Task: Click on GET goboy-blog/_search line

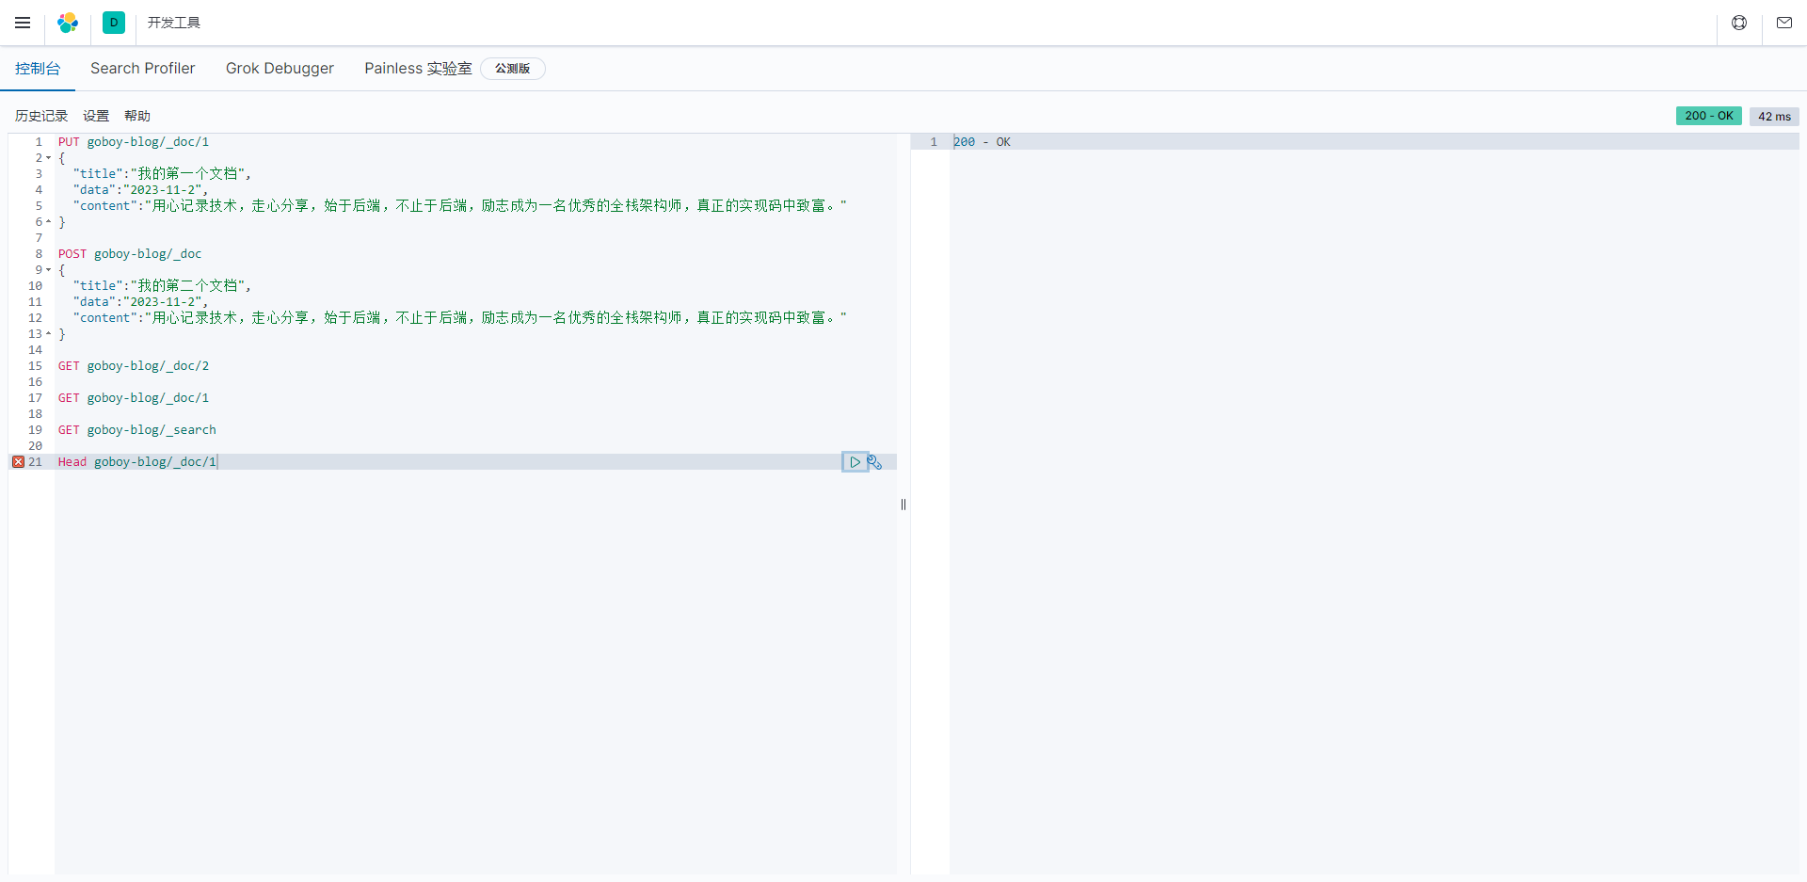Action: click(137, 430)
